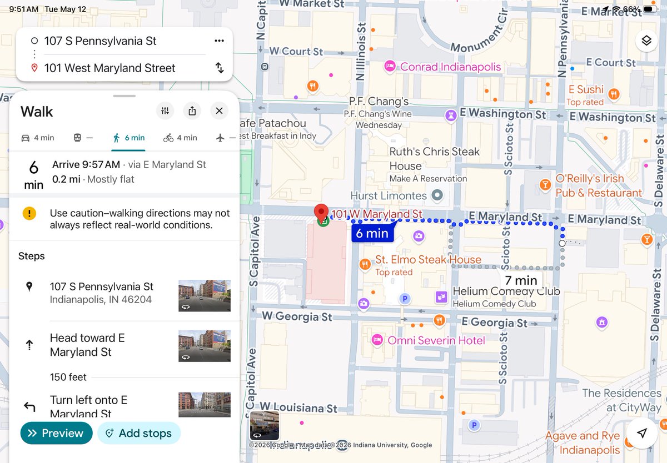This screenshot has width=667, height=463.
Task: Open street view photo for Turn left step
Action: [x=204, y=405]
